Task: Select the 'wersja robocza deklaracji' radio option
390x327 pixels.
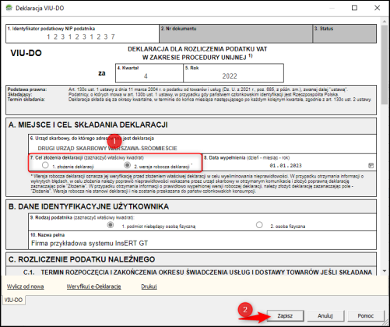Action: tap(127, 165)
